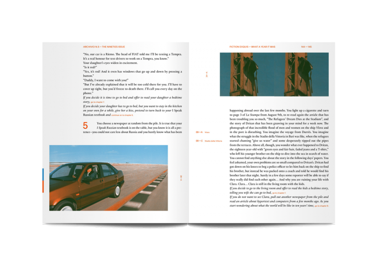
Task: Open the red car photograph
Action: [108, 178]
